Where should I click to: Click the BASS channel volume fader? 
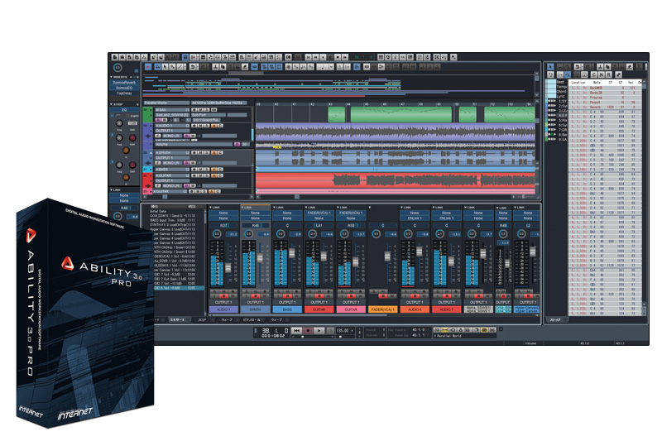pos(292,253)
